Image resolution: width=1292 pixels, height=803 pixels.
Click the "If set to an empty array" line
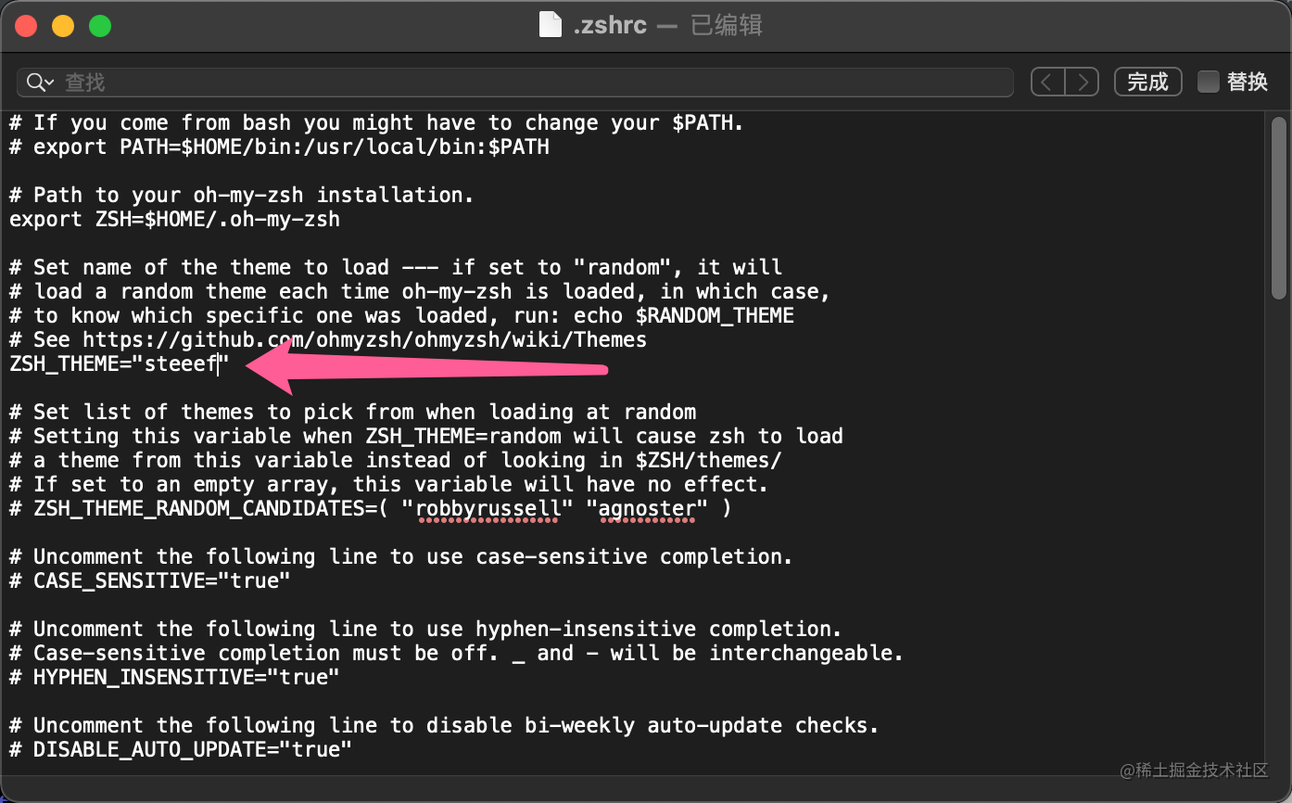point(389,485)
